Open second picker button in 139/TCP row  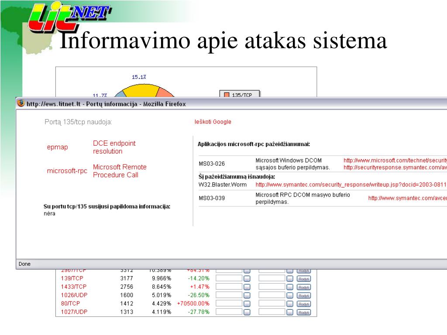click(290, 279)
